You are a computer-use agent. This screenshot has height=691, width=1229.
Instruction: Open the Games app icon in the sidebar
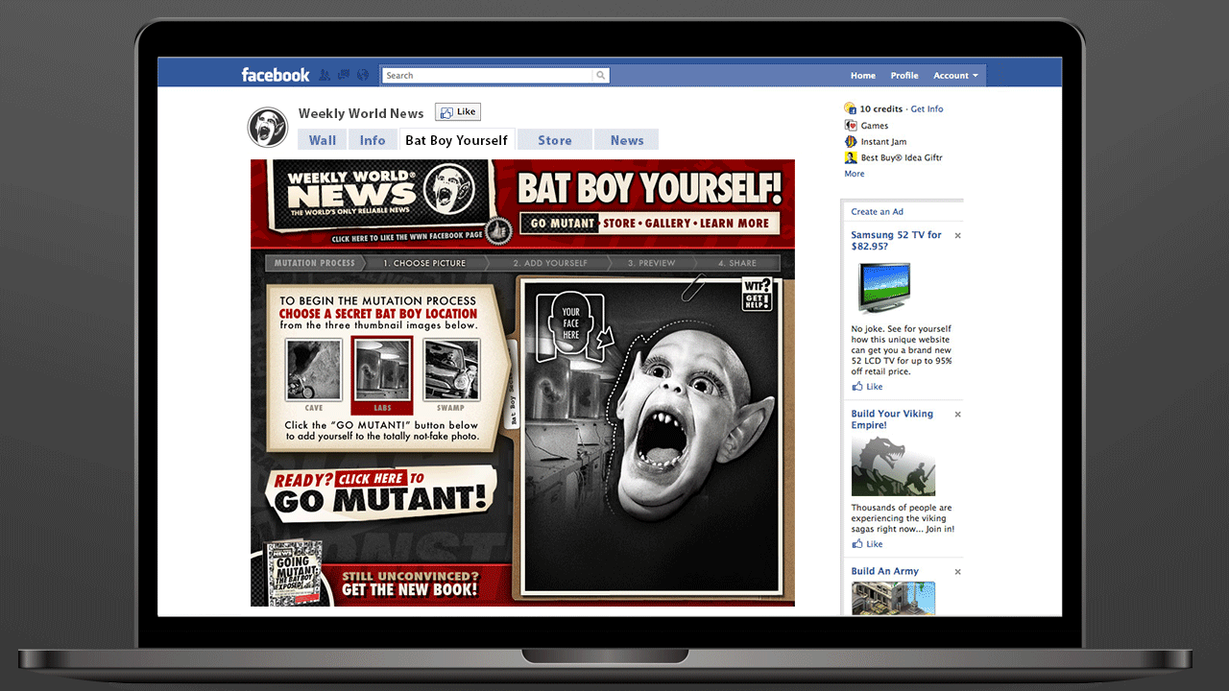[x=851, y=125]
